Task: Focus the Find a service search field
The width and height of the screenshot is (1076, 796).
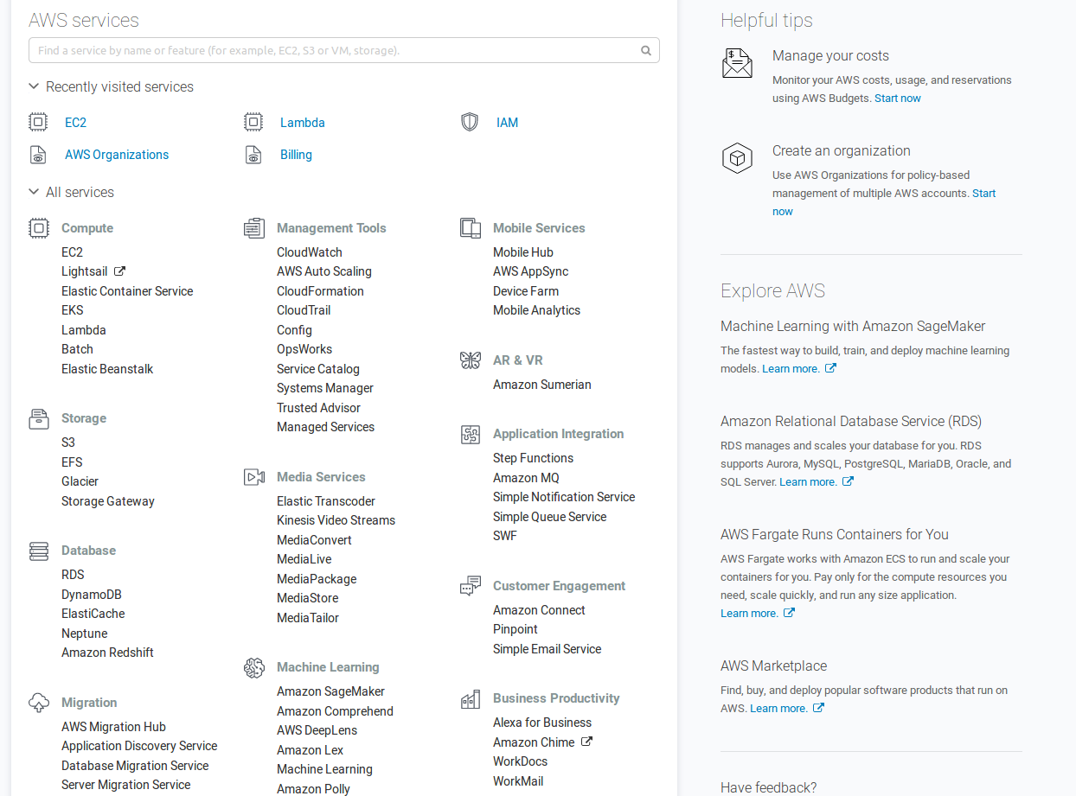Action: [x=337, y=50]
